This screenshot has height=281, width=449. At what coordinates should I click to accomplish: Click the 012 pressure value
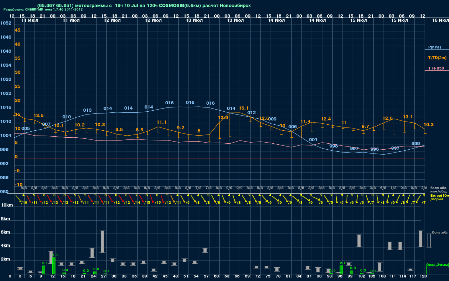click(x=252, y=113)
